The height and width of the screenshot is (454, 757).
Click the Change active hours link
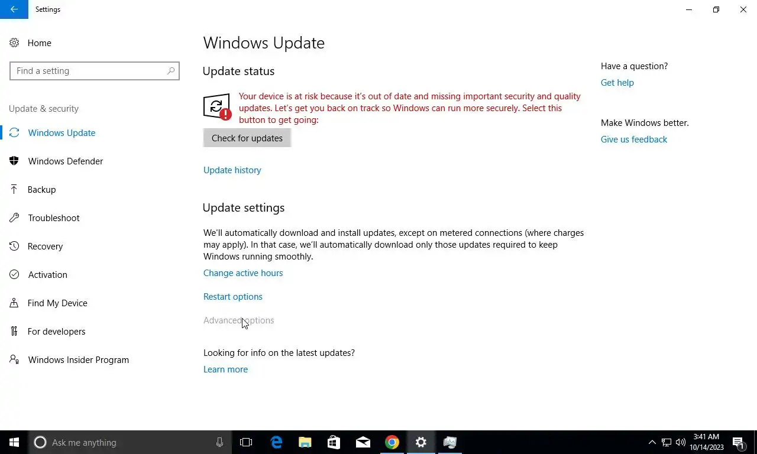tap(243, 273)
